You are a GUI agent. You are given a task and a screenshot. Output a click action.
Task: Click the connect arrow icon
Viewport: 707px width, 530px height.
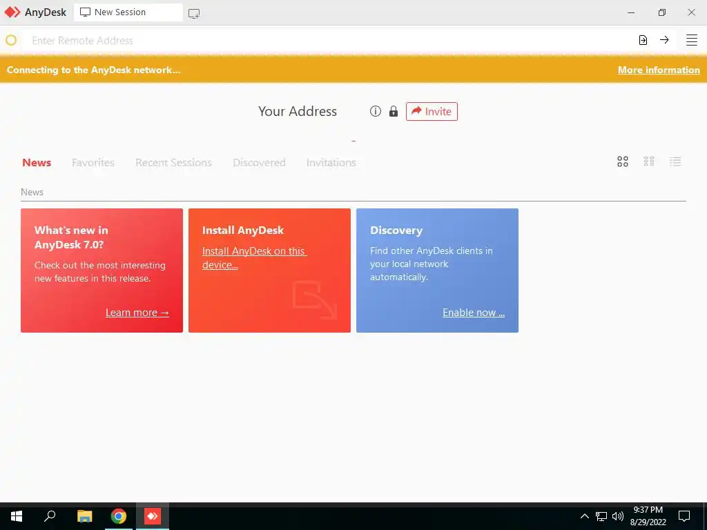[664, 40]
